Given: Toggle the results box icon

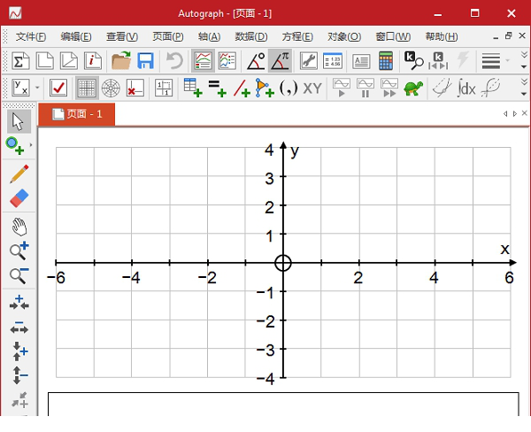Looking at the screenshot, I should tap(203, 61).
